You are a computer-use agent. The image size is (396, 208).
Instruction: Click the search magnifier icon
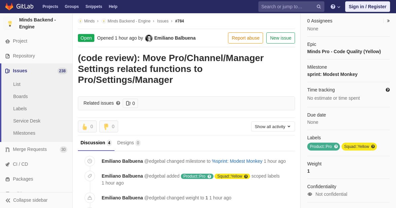click(x=319, y=7)
